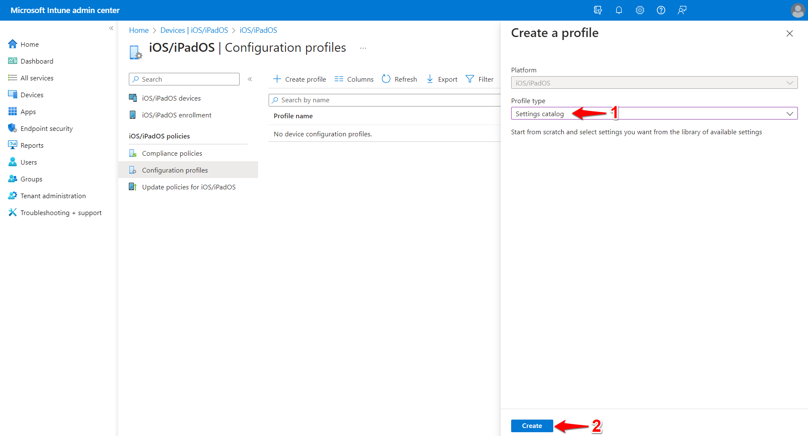This screenshot has width=808, height=436.
Task: Click the Search by name field
Action: click(x=384, y=100)
